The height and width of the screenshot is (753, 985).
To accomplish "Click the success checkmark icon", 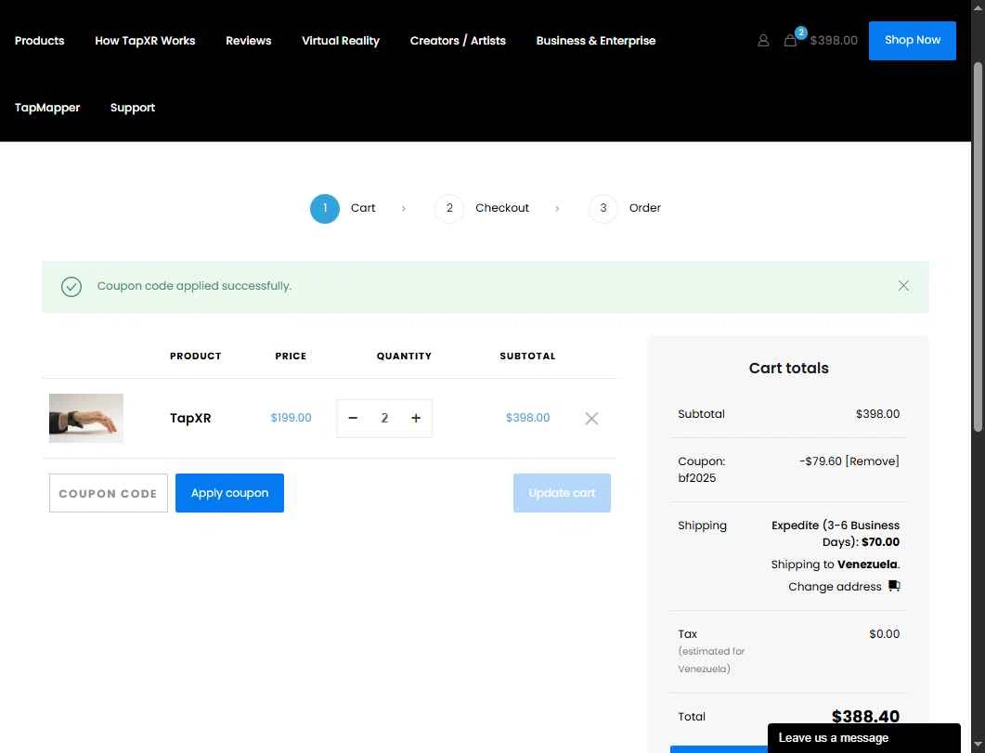I will tap(71, 286).
